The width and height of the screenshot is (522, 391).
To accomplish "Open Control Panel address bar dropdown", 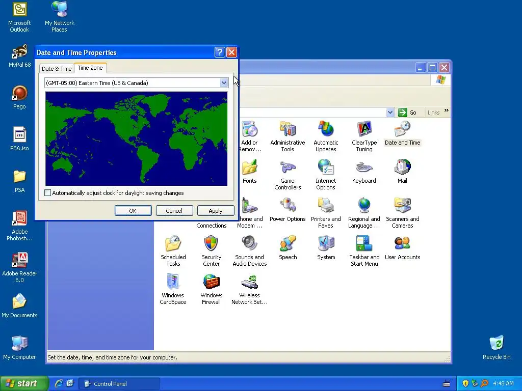I will pos(390,113).
